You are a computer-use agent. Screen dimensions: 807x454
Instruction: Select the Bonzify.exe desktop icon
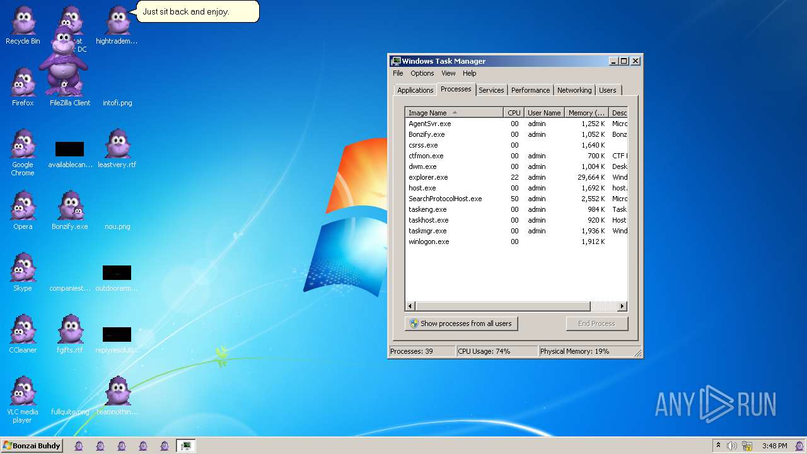pyautogui.click(x=70, y=211)
